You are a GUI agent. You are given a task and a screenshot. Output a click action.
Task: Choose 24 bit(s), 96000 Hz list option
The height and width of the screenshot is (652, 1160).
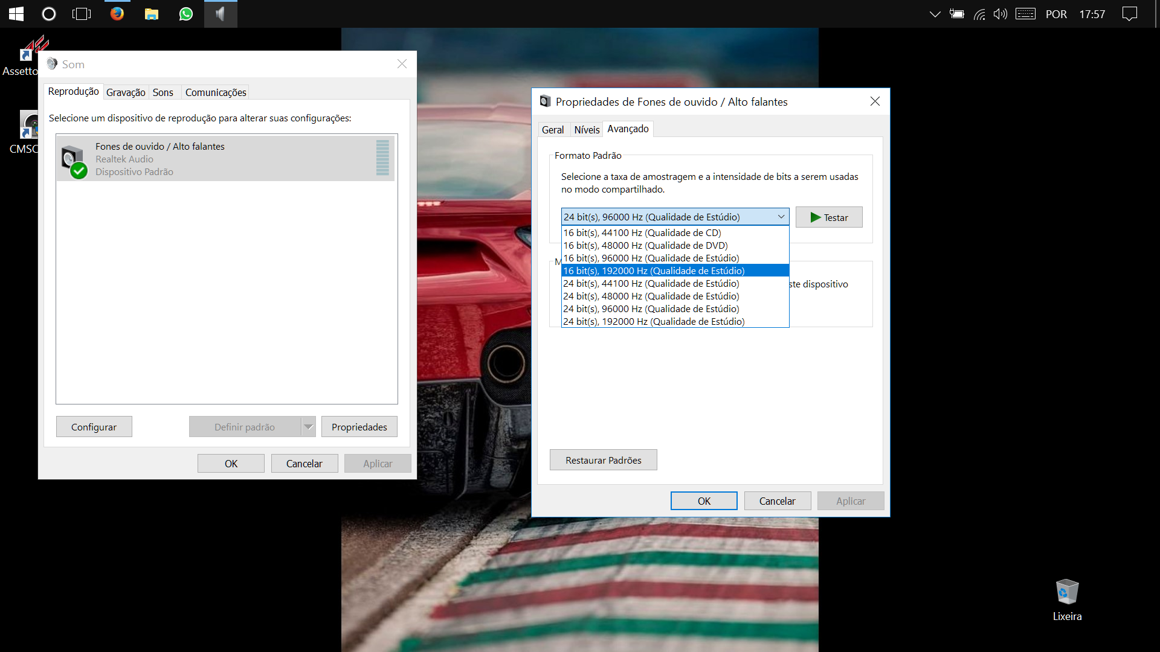click(675, 308)
